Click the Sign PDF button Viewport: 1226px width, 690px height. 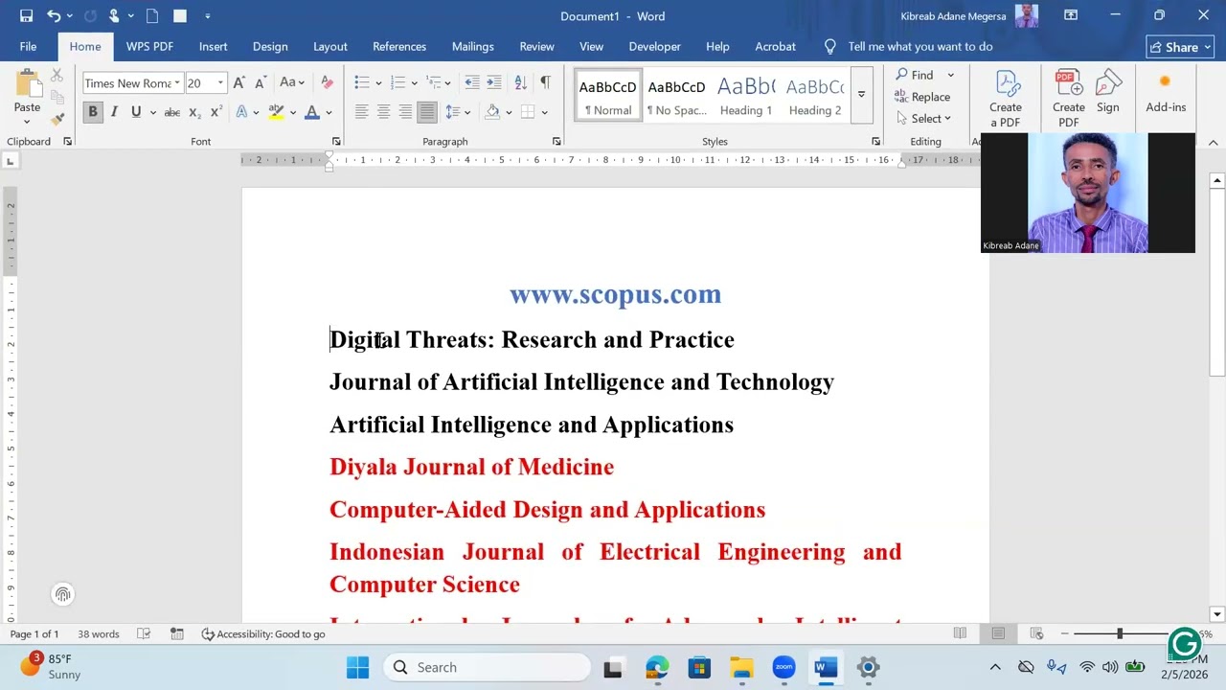(1108, 93)
